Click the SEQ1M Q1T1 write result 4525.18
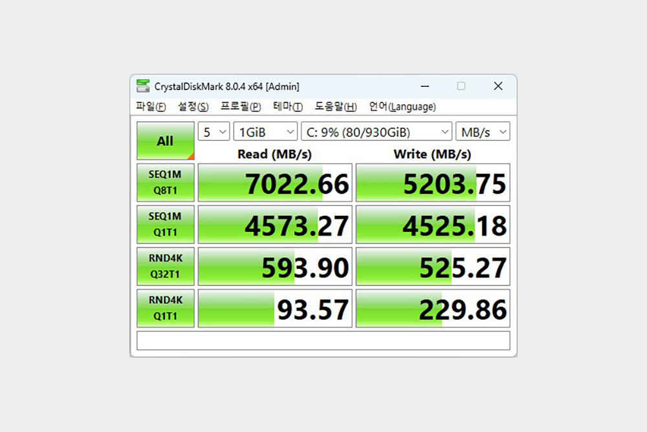647x432 pixels. pos(433,224)
